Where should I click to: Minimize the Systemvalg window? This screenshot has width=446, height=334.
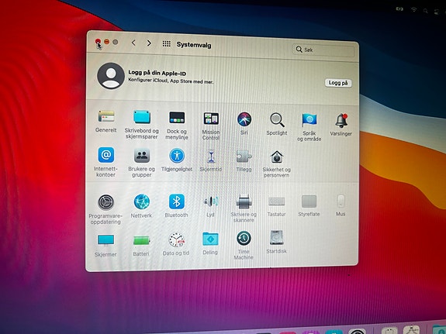click(107, 42)
